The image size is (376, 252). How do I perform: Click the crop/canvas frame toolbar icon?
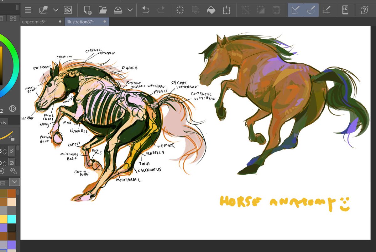click(227, 10)
